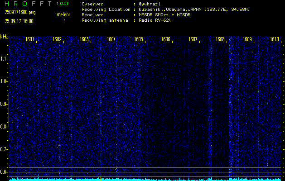The width and height of the screenshot is (285, 181).
Task: Select the NESDR SMArt + HDSDR value
Action: coord(164,15)
